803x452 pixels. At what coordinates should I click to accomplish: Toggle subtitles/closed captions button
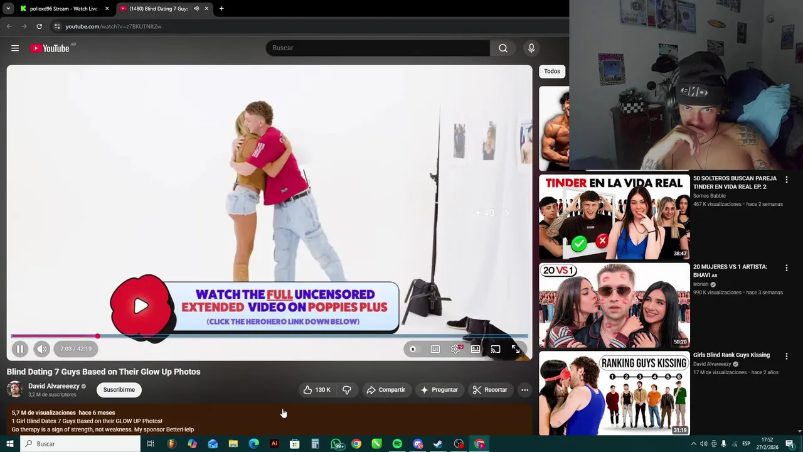(x=435, y=349)
